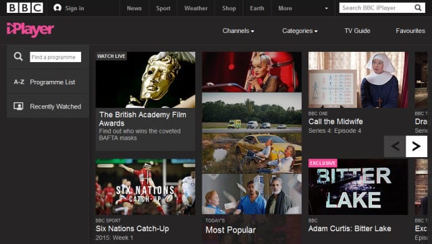
Task: Open the hospital drama thumbnail
Action: pyautogui.click(x=252, y=194)
